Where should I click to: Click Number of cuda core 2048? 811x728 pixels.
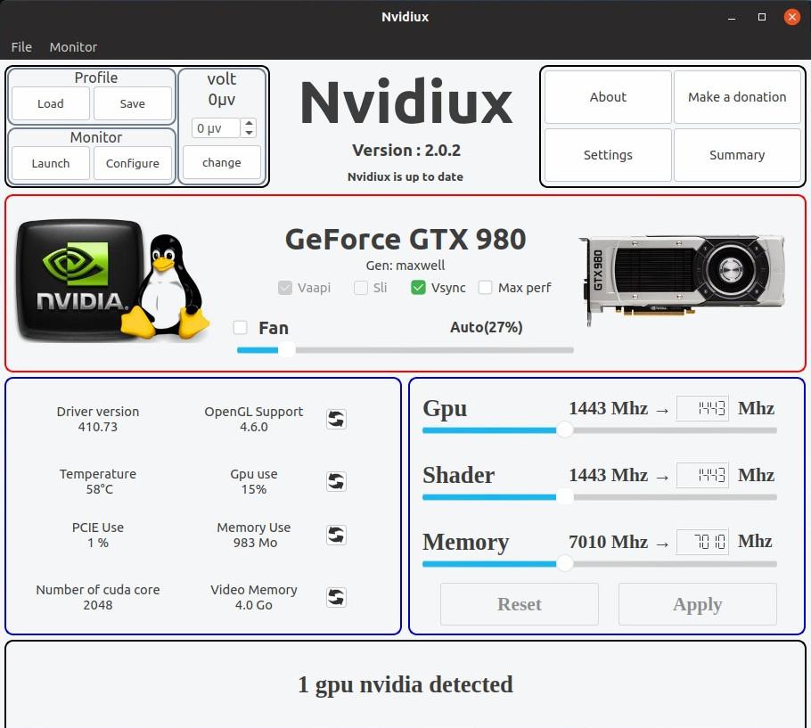pyautogui.click(x=98, y=597)
